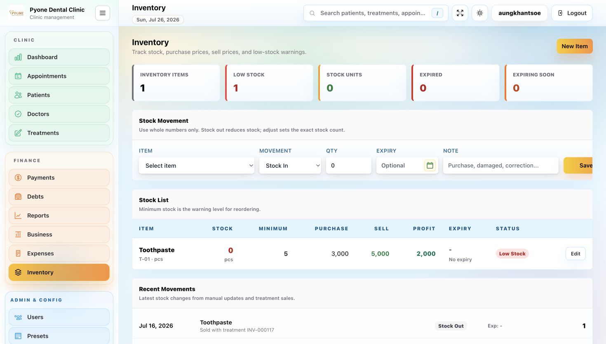Viewport: 606px width, 344px height.
Task: Toggle the sidebar hamburger menu
Action: pyautogui.click(x=103, y=13)
